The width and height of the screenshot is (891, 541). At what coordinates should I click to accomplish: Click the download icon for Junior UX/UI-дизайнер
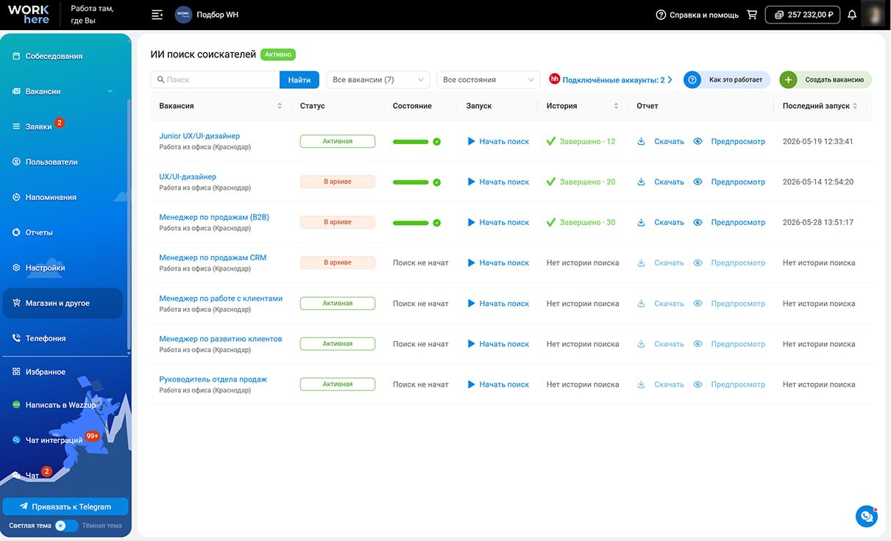(x=641, y=141)
